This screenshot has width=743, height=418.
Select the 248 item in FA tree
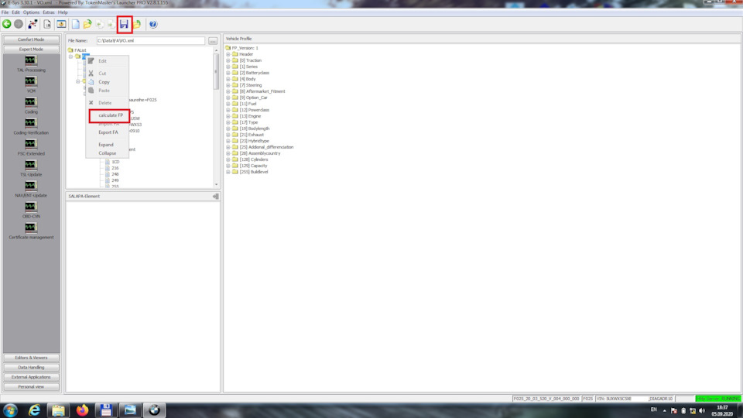click(x=115, y=174)
